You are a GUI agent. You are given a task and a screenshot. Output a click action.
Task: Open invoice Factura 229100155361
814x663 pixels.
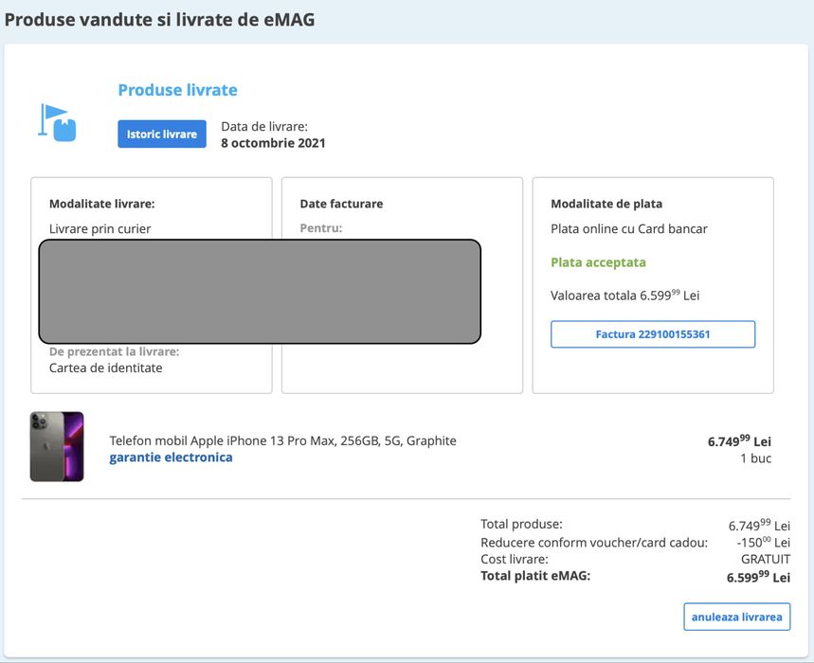[x=653, y=334]
